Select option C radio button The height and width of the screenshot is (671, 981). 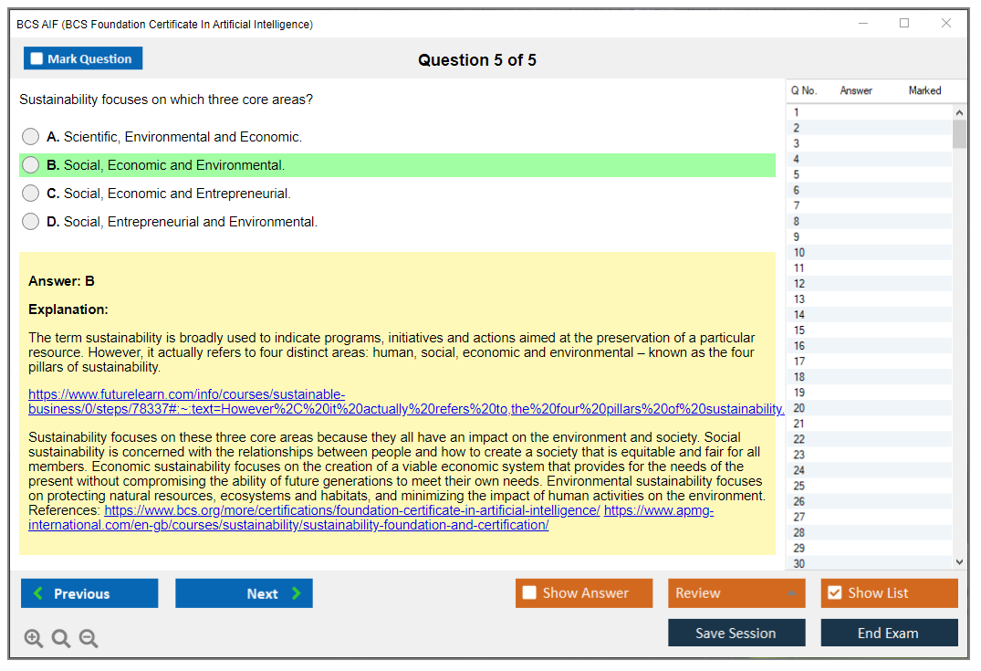click(31, 194)
